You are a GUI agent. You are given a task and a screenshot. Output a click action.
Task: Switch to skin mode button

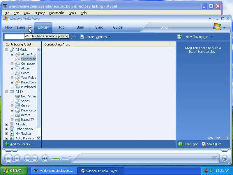click(225, 158)
